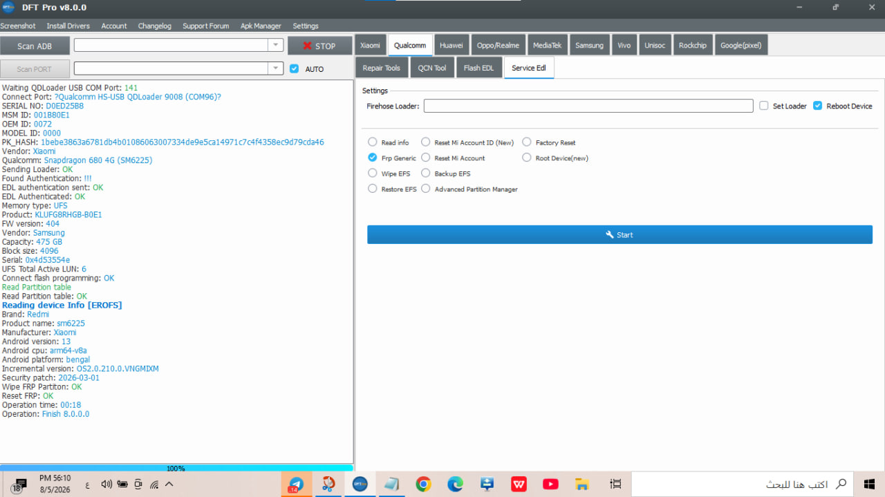Click the battery tray icon

pyautogui.click(x=123, y=485)
